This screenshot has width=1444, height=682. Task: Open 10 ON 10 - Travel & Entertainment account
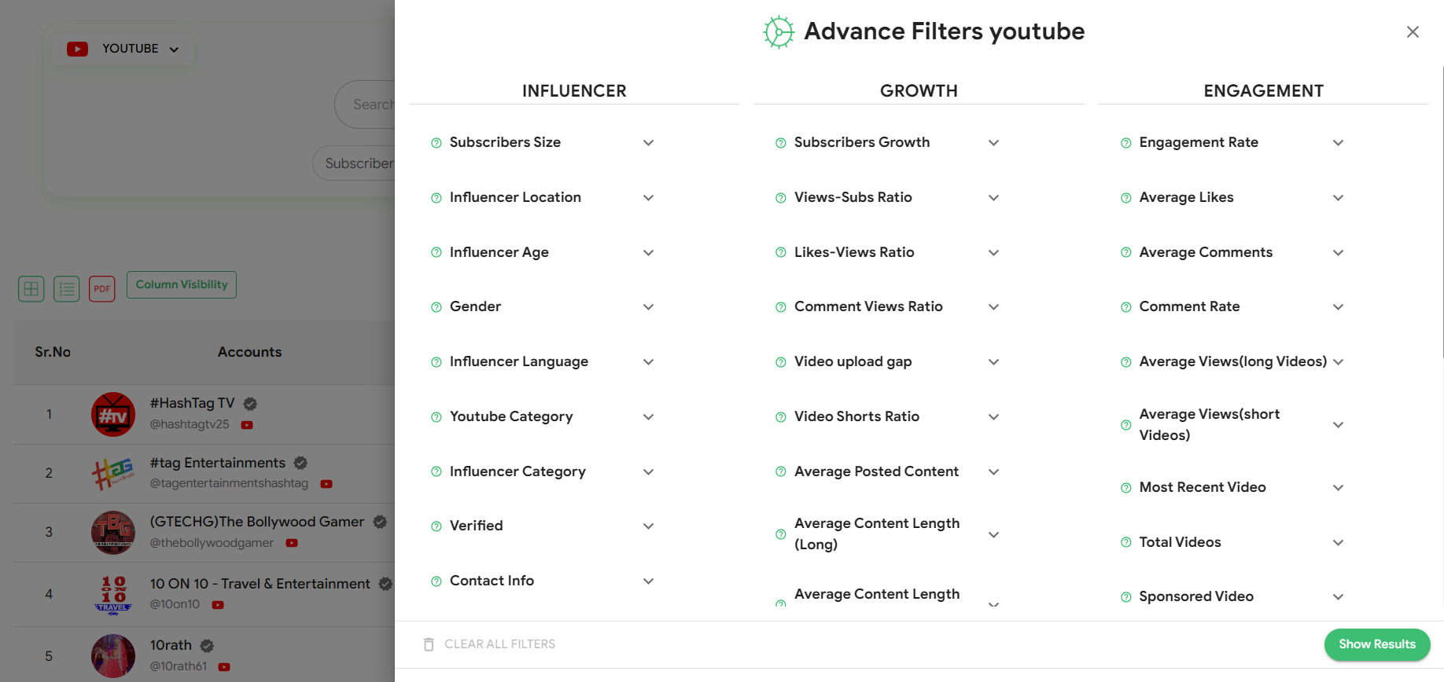point(260,584)
